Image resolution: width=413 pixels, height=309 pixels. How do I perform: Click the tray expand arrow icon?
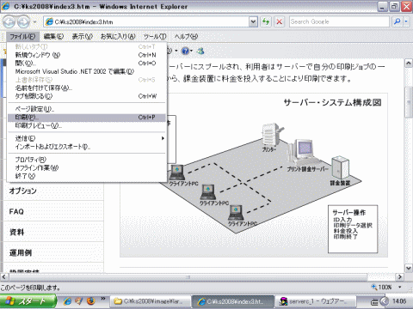tap(385, 301)
